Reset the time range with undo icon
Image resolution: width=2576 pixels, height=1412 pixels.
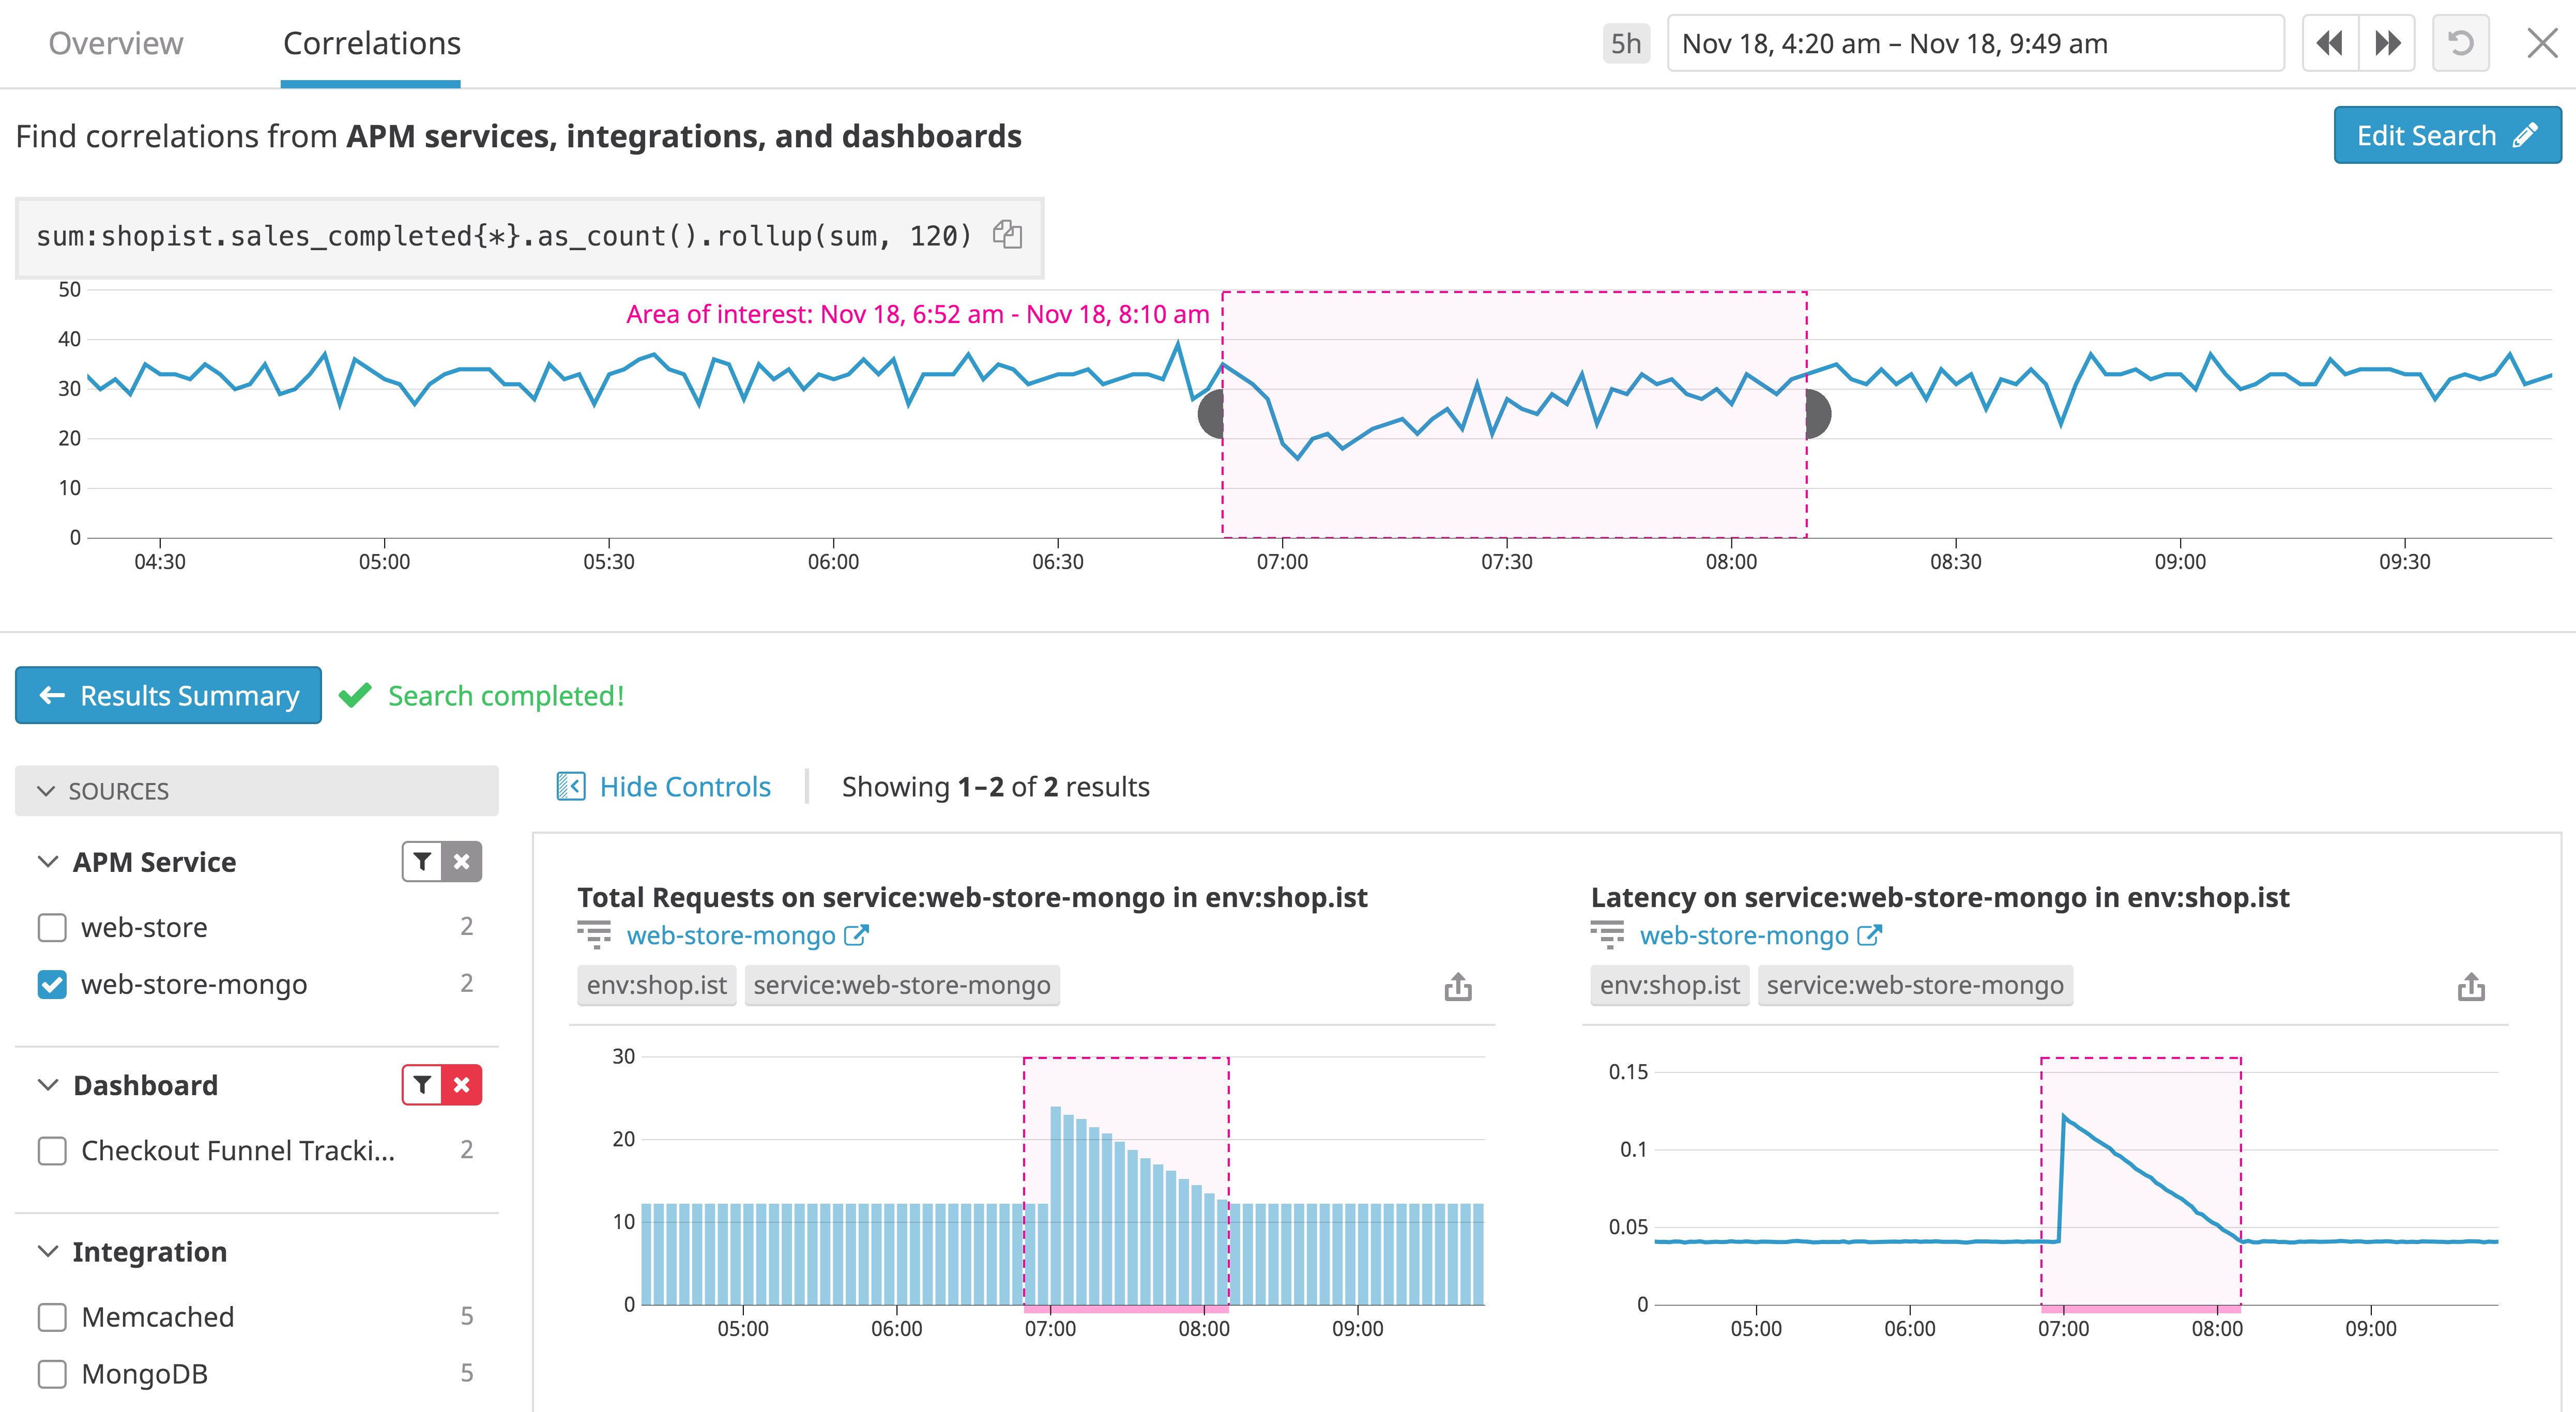2460,43
